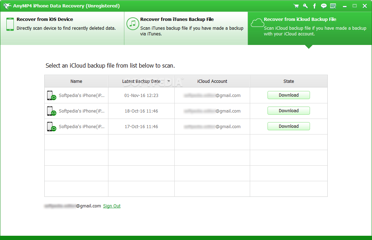The image size is (372, 240).
Task: Select backup name in 01-Nov-16 row
Action: point(81,95)
